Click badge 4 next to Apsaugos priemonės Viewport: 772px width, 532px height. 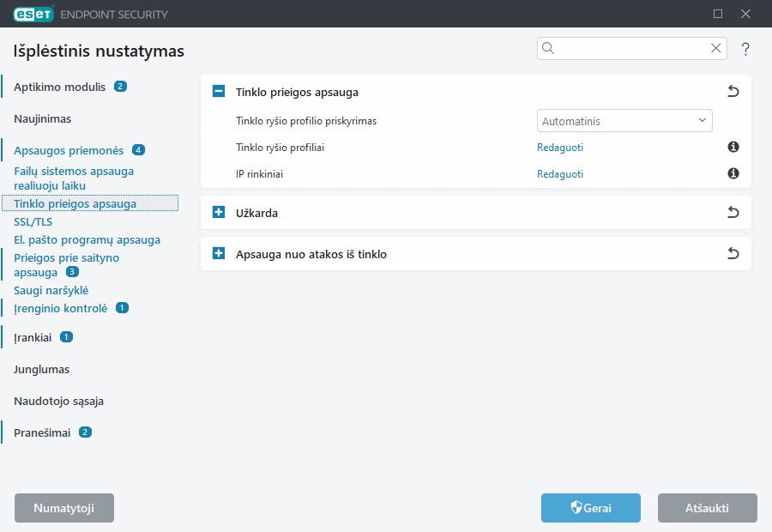click(138, 150)
